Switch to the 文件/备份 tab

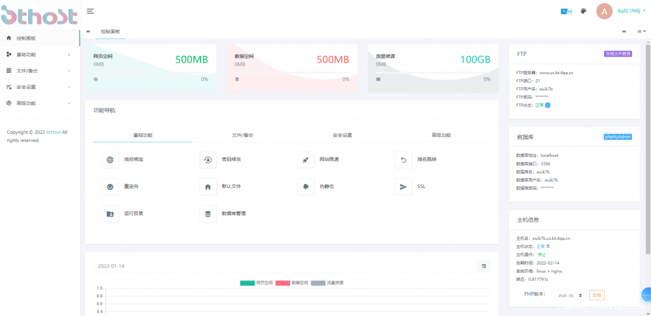click(x=242, y=135)
